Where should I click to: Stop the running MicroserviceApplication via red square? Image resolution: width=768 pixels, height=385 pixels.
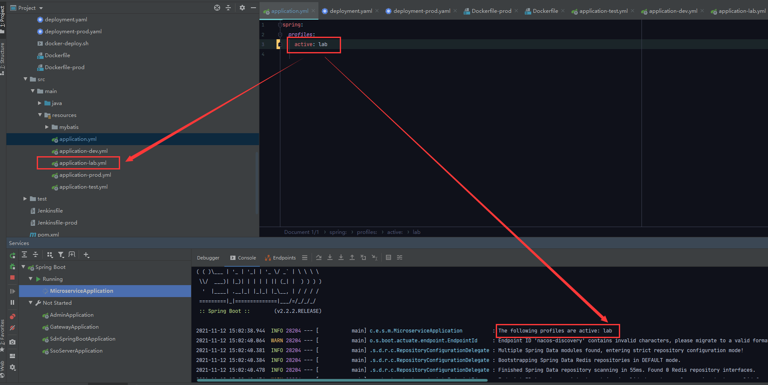(12, 277)
